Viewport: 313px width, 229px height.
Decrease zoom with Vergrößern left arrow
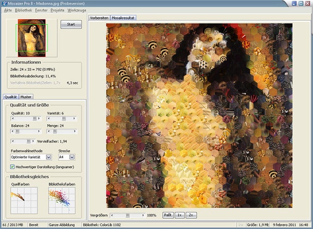tap(112, 215)
